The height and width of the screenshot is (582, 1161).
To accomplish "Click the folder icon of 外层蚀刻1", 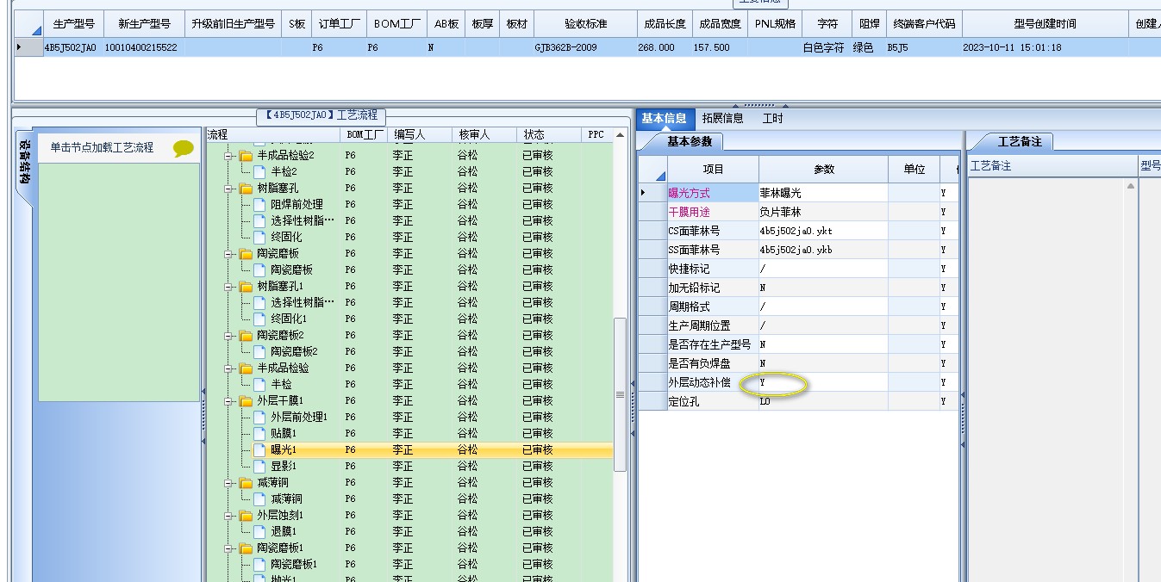I will click(x=246, y=515).
